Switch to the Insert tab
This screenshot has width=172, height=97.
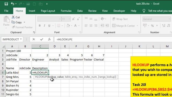32,11
